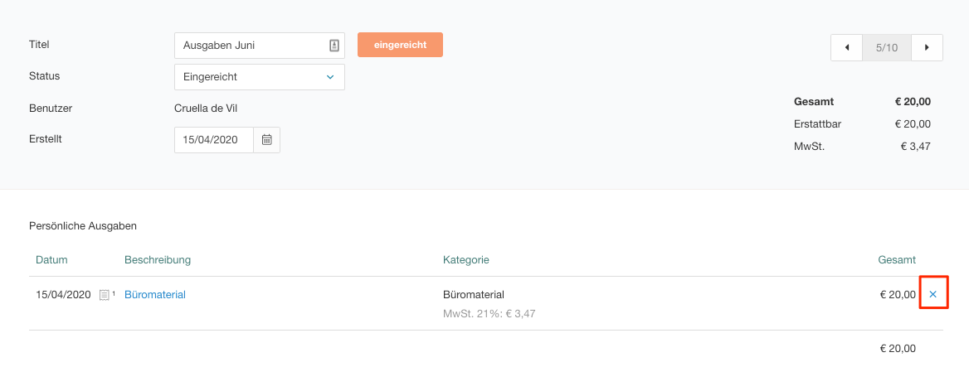
Task: Sort by the Gesamt column header
Action: (897, 260)
